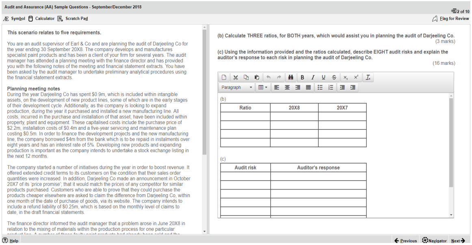Undo the last edit in the editor
Image resolution: width=472 pixels, height=245 pixels.
pos(268,77)
